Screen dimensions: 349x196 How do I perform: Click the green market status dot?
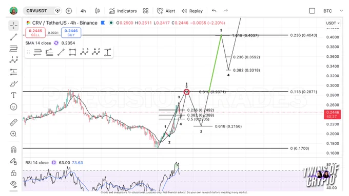111,23
